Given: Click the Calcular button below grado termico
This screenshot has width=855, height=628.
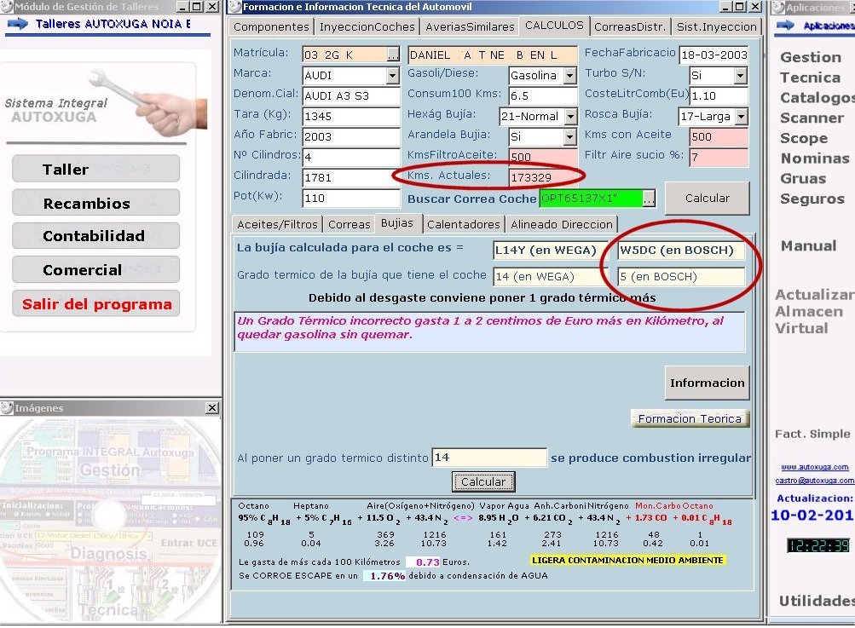Looking at the screenshot, I should [483, 481].
